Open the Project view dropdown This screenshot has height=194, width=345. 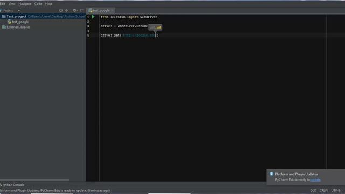point(19,10)
